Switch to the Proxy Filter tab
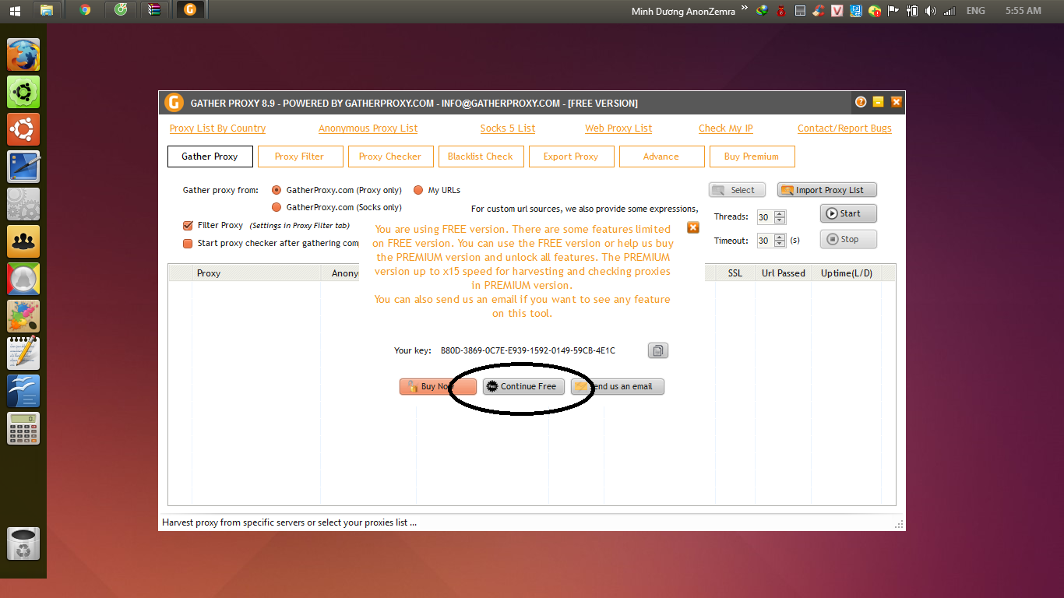 point(301,157)
